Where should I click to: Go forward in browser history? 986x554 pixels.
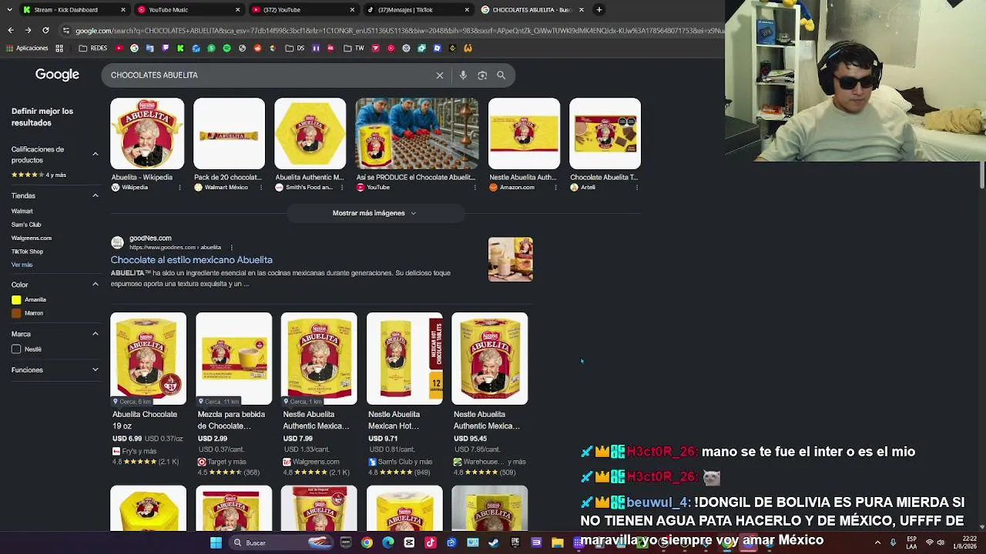pos(28,30)
